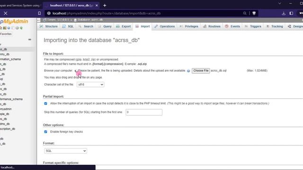Open phpMyAdmin documentation blue help icon in sidebar

pyautogui.click(x=9, y=28)
